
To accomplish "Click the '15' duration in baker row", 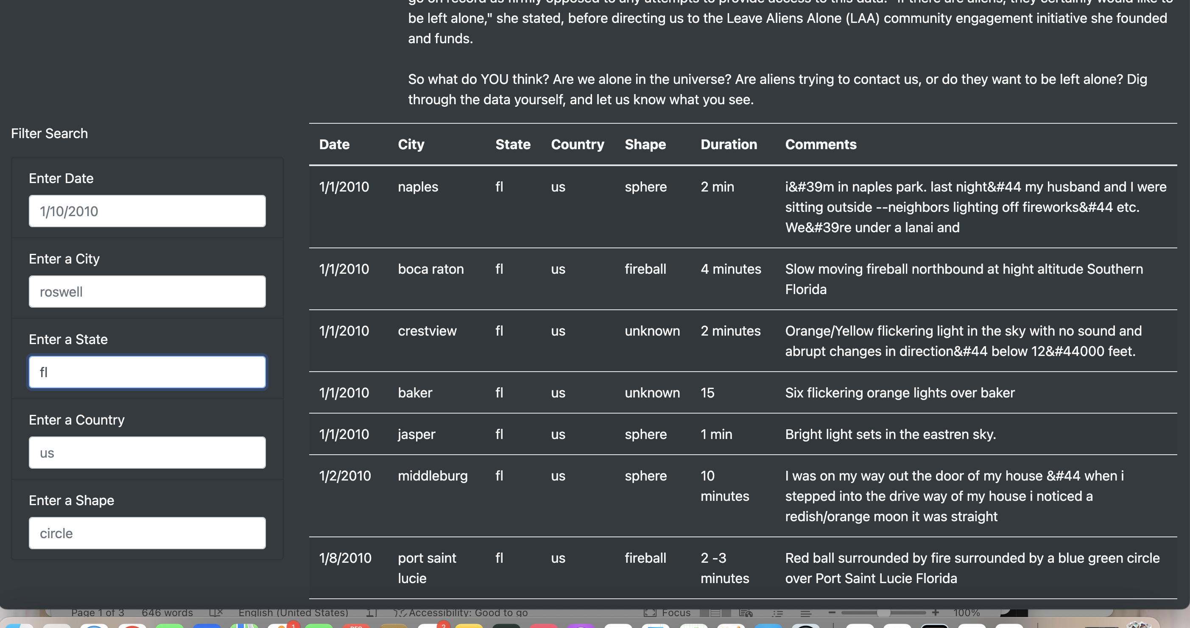I will pyautogui.click(x=707, y=393).
